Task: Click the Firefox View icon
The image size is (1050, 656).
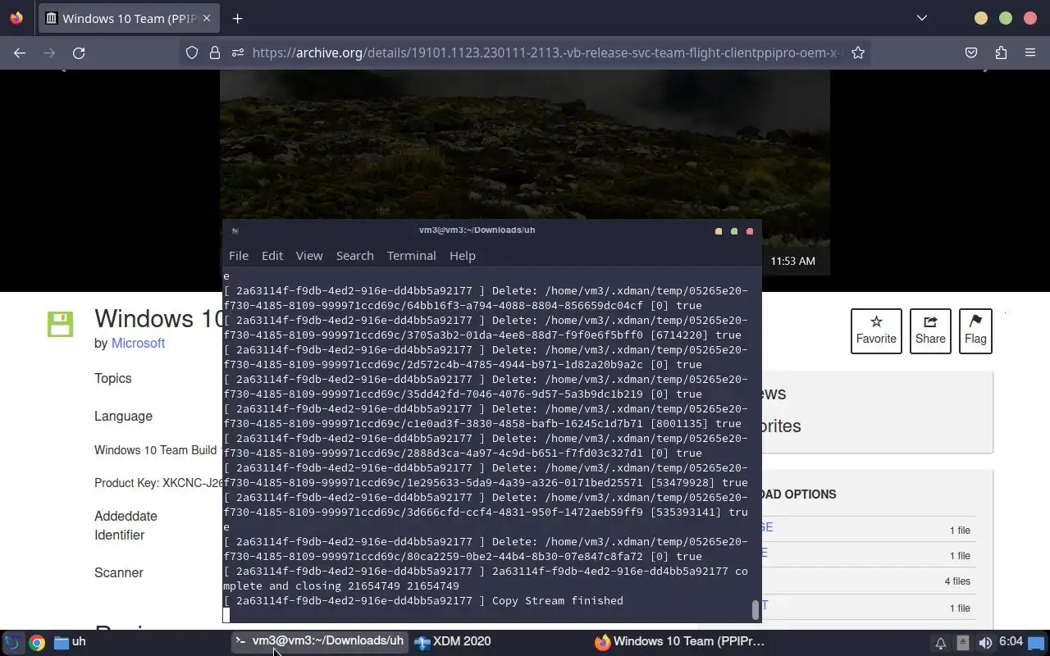Action: pyautogui.click(x=16, y=18)
